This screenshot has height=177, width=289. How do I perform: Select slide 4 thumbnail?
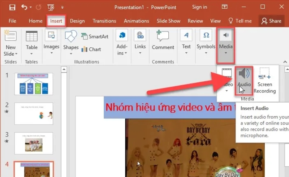pyautogui.click(x=34, y=169)
